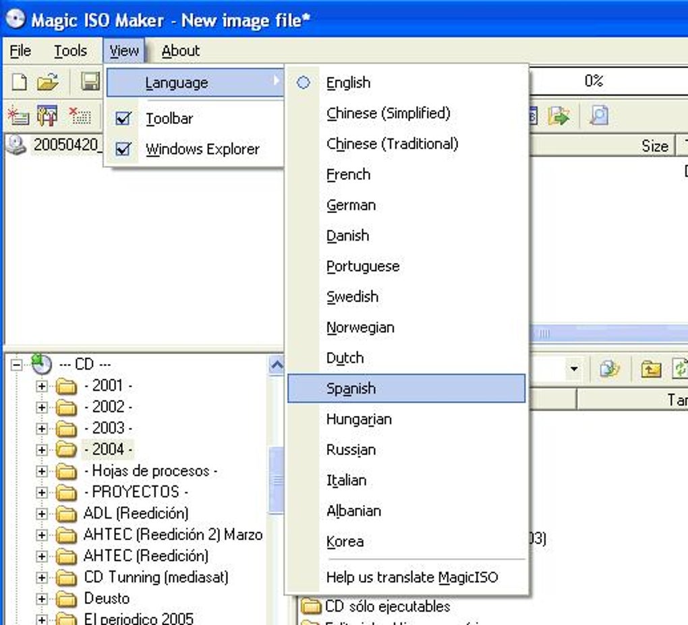Screen dimensions: 688x625
Task: Switch language to Danish
Action: coord(406,235)
